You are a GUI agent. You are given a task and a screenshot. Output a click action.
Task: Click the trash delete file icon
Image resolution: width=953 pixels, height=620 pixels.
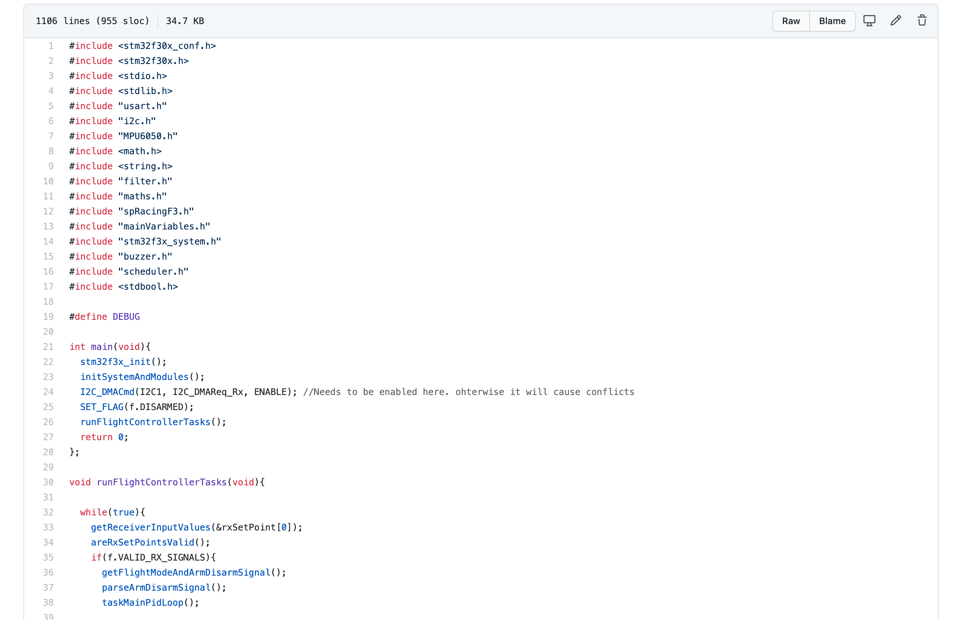pos(922,21)
